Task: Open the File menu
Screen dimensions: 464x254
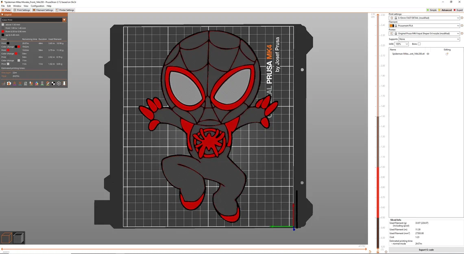Action: [3, 6]
